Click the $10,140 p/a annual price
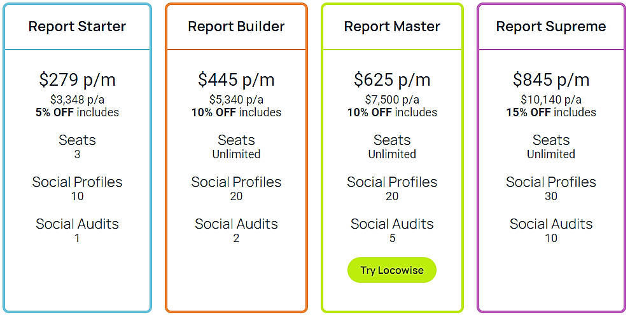 tap(551, 100)
